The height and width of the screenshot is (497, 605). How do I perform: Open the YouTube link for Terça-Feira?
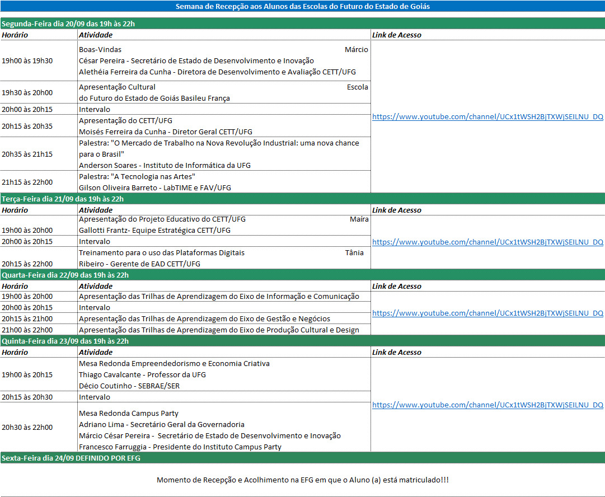[x=487, y=242]
